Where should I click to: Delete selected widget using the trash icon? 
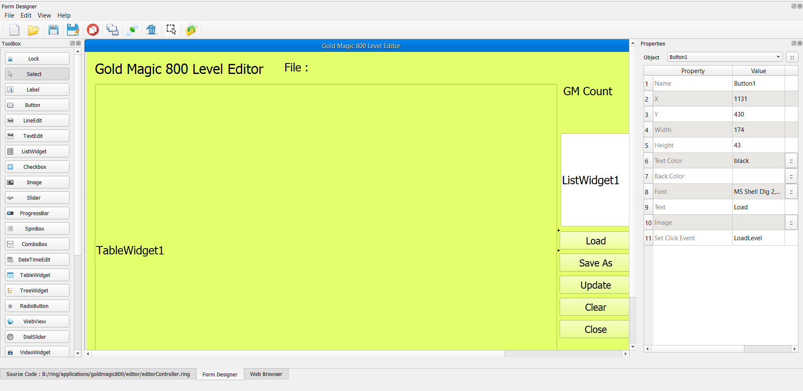(151, 30)
